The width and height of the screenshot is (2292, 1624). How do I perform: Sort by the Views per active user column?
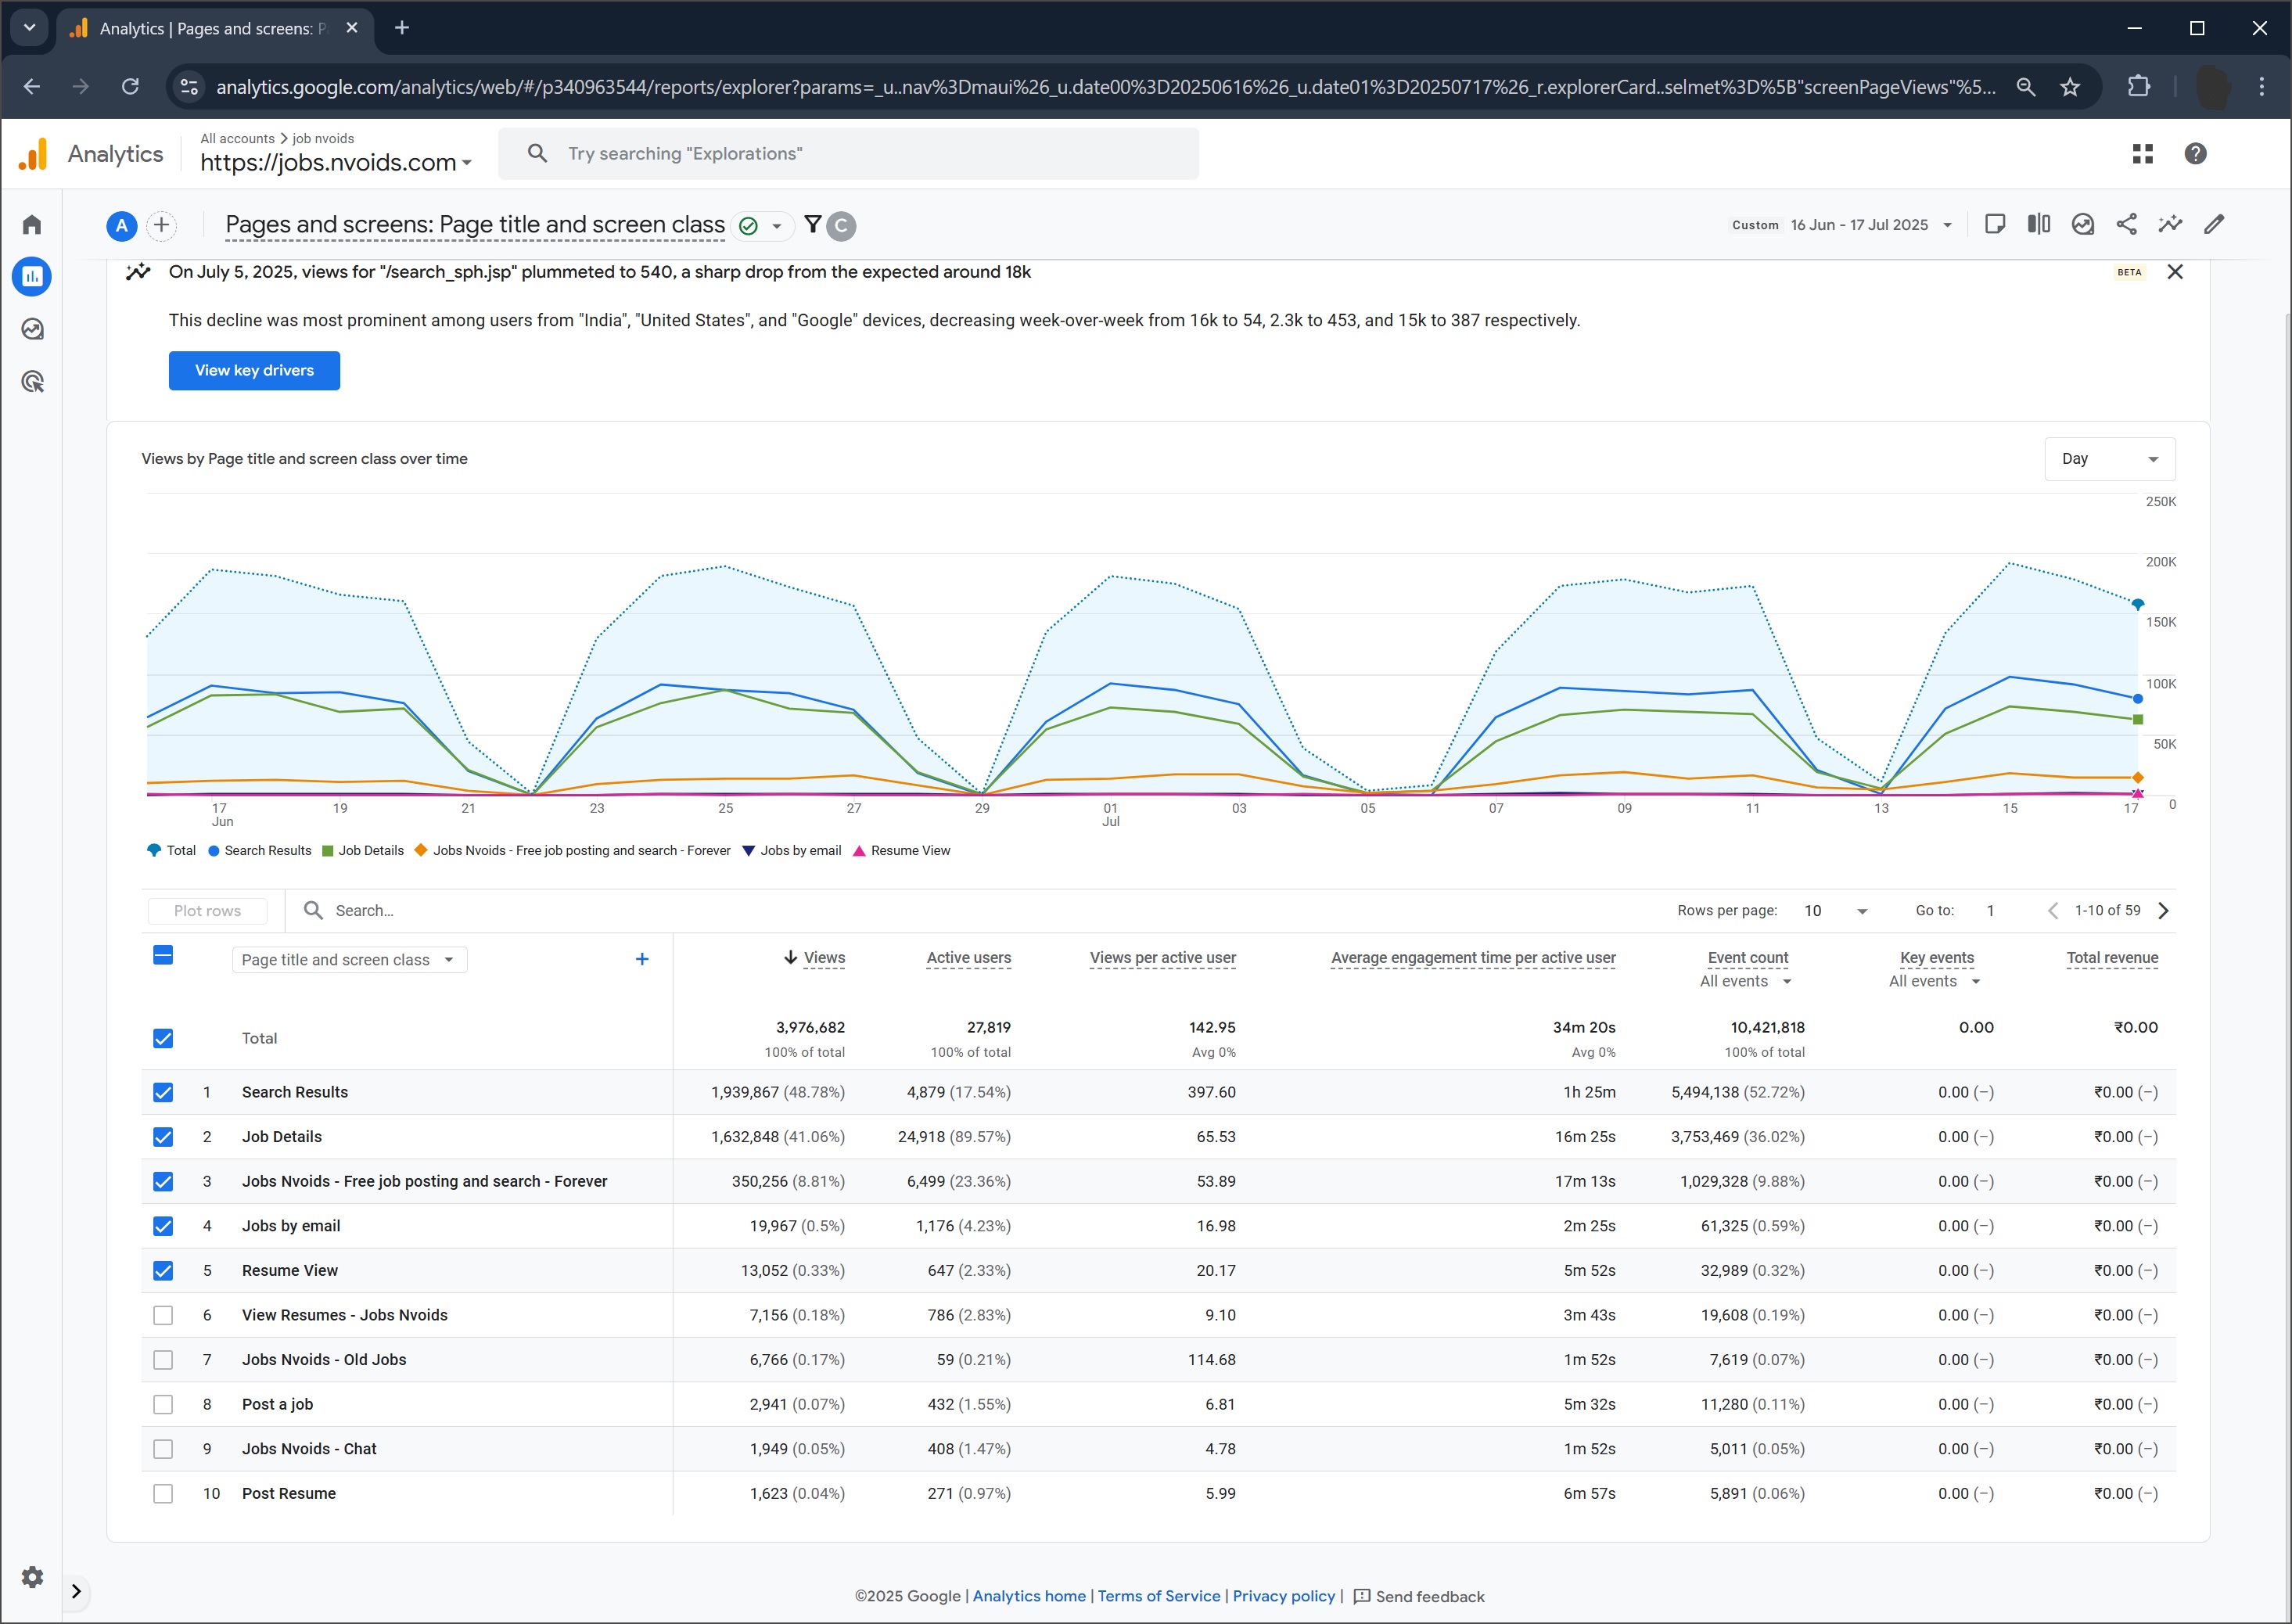click(x=1162, y=957)
